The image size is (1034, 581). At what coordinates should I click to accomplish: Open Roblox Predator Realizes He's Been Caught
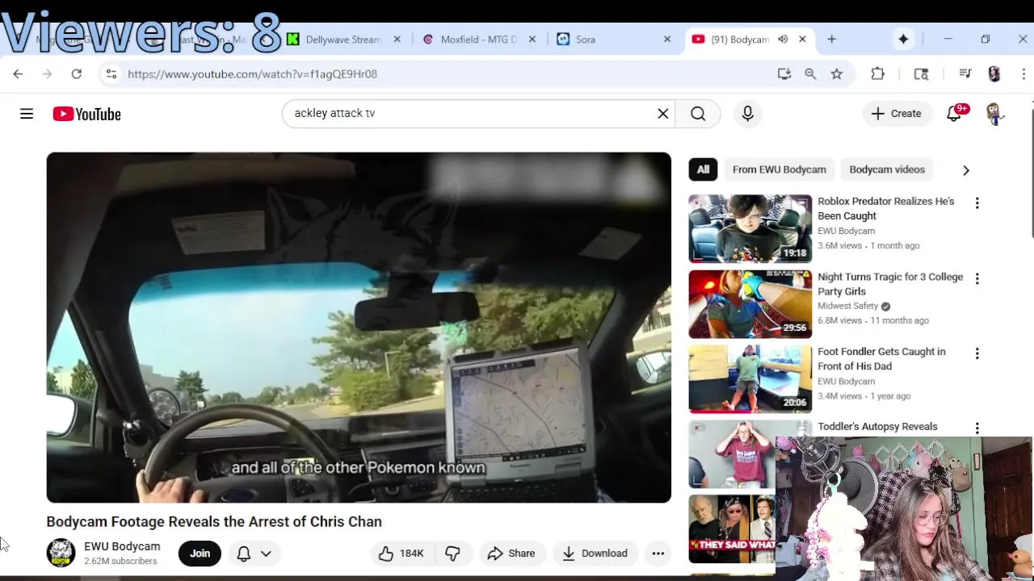click(886, 208)
